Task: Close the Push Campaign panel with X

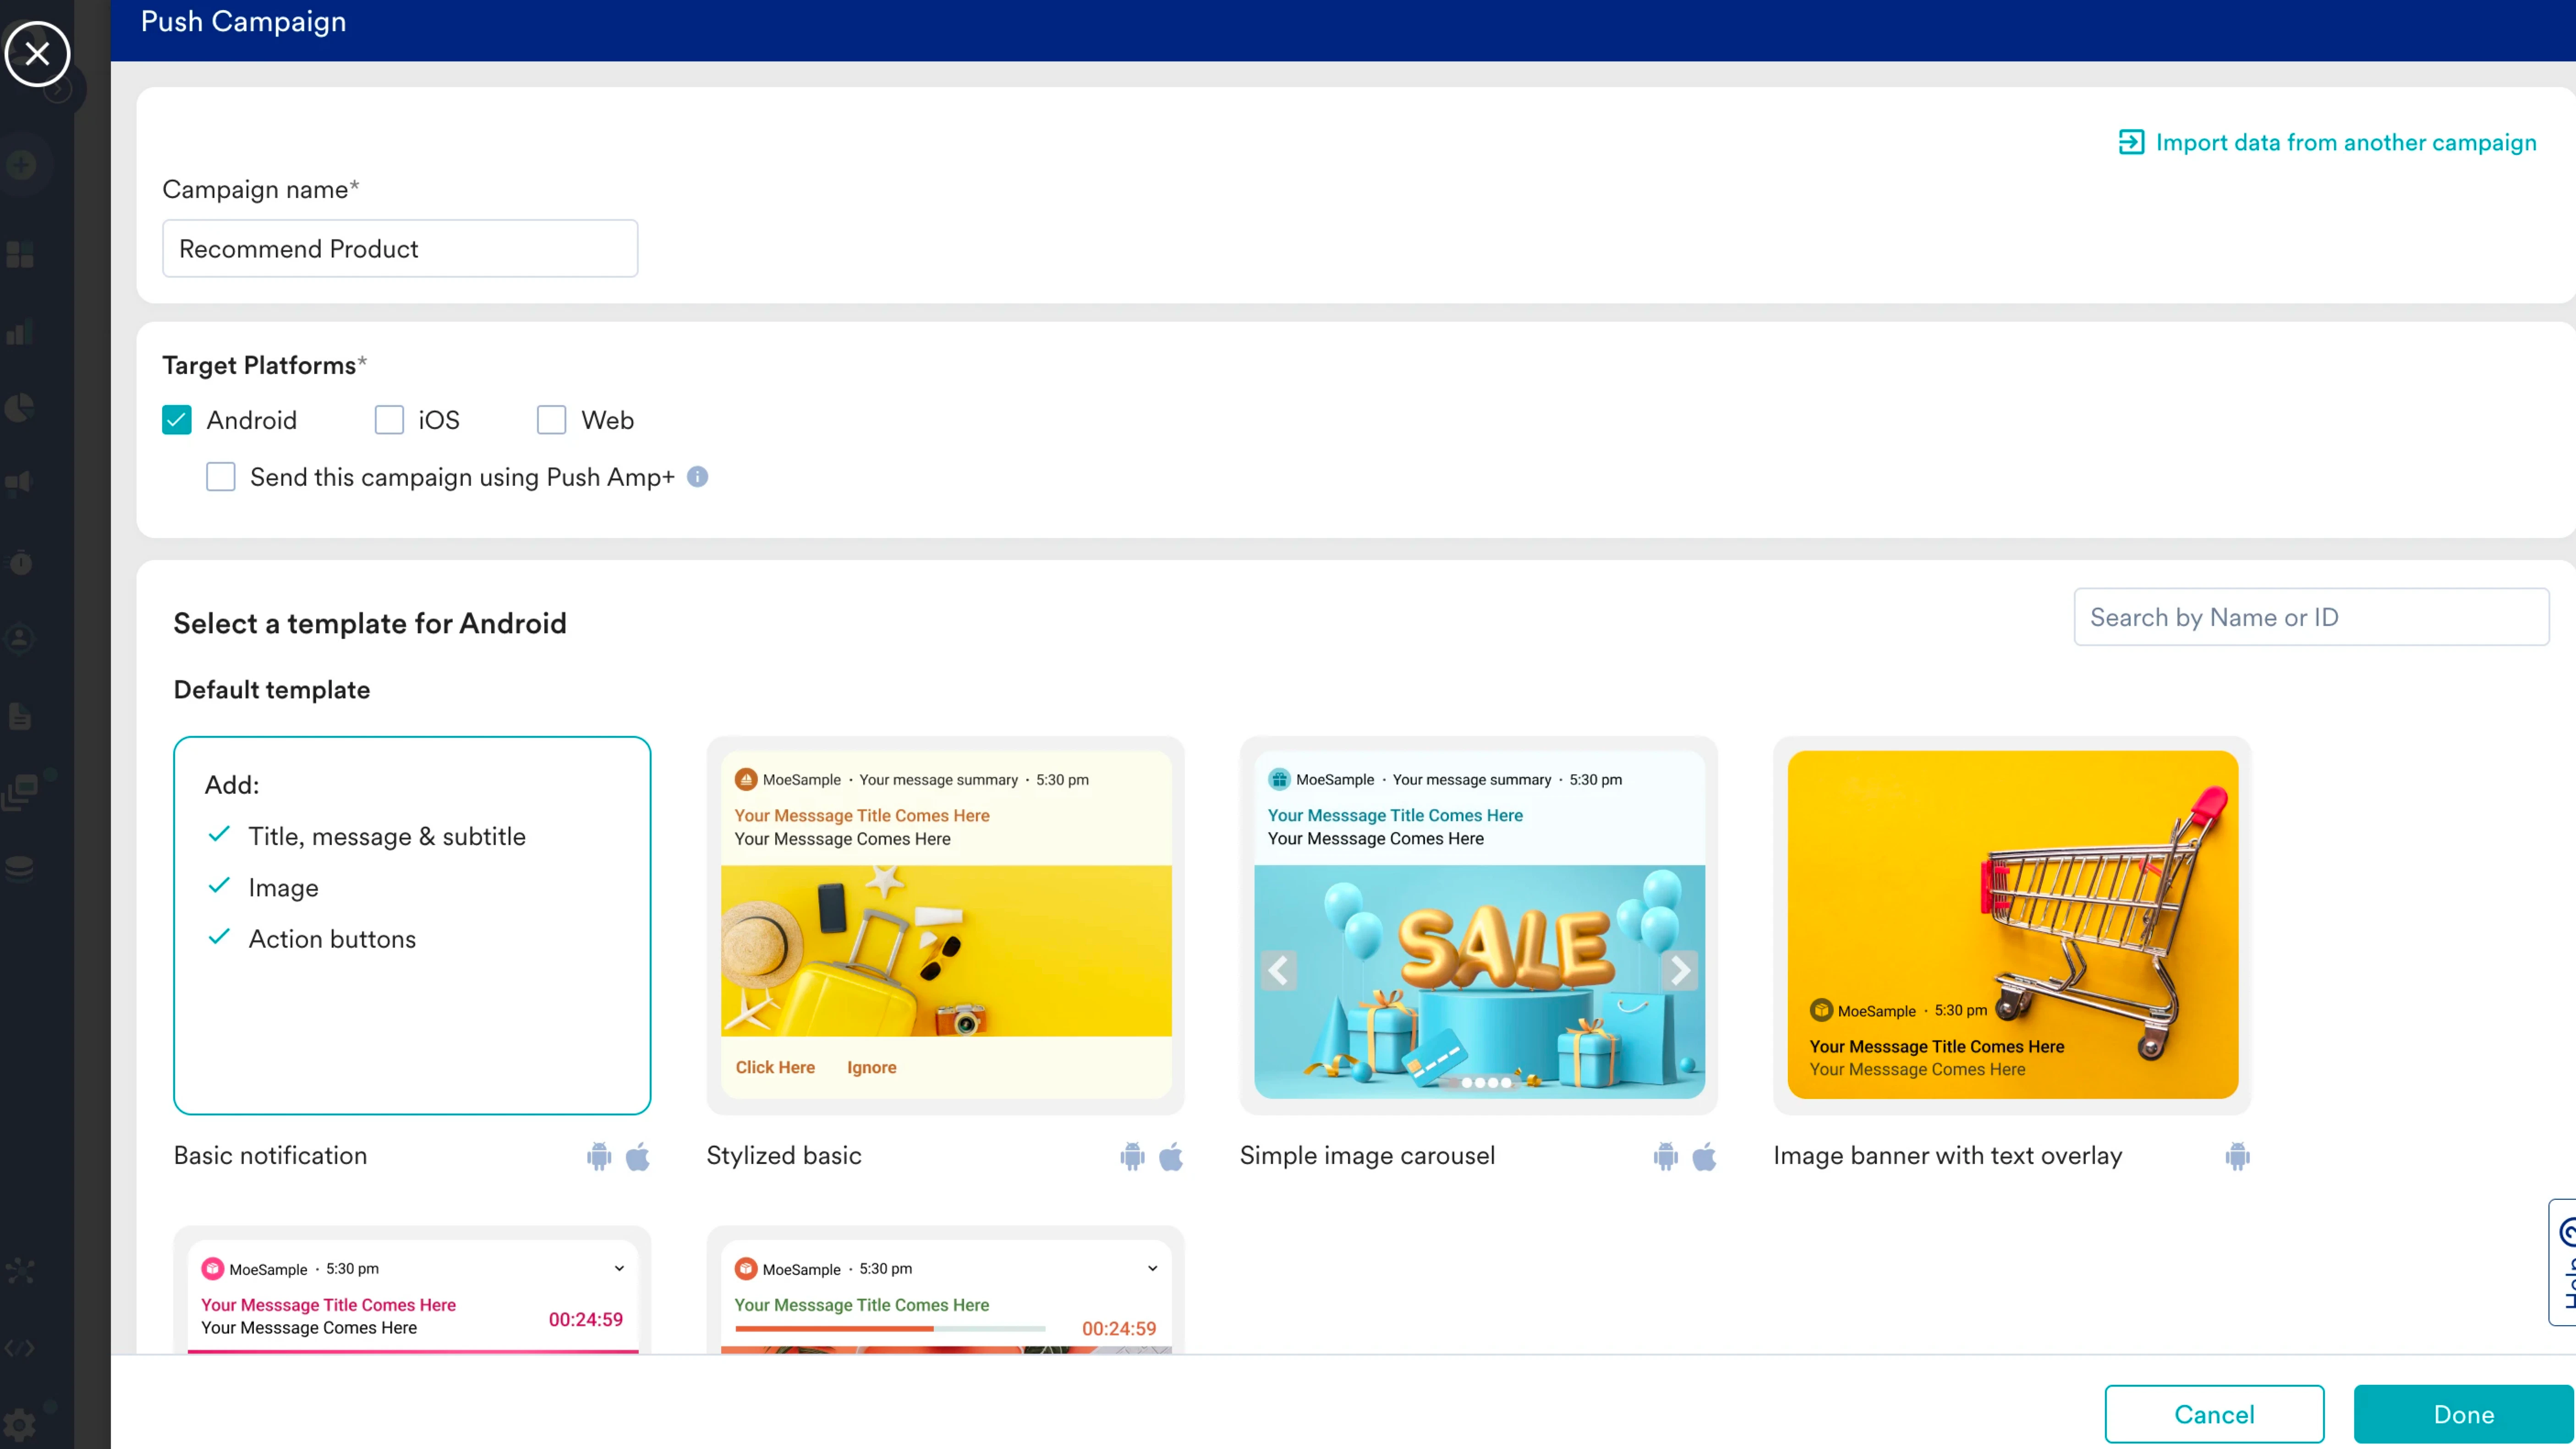Action: point(37,53)
